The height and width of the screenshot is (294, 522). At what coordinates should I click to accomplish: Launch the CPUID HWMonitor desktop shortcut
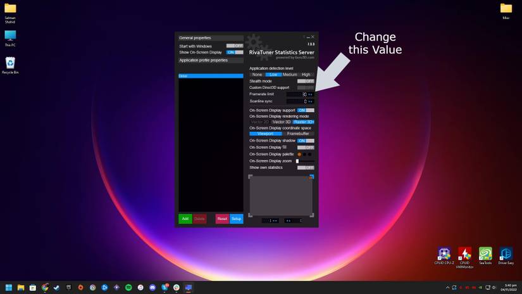(x=464, y=257)
